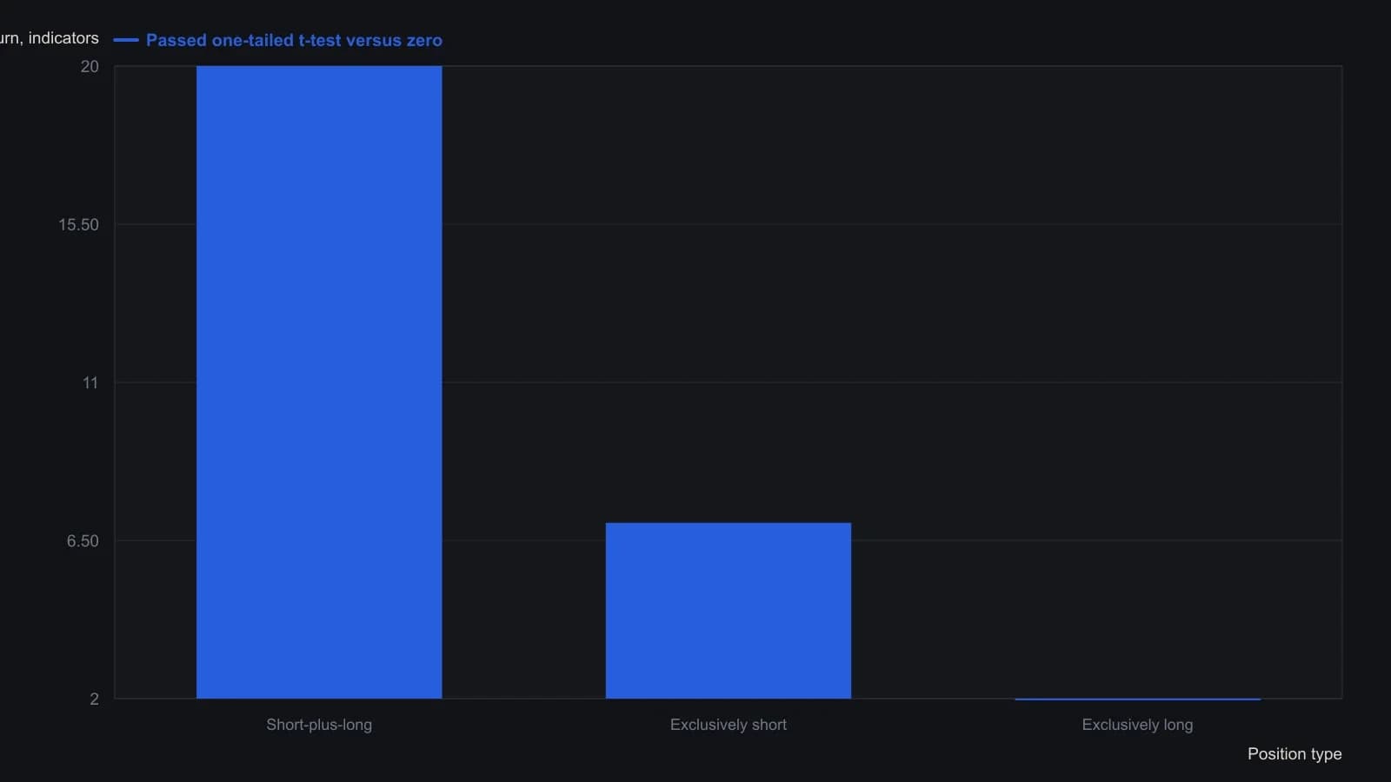Click the y-axis value 11
The height and width of the screenshot is (782, 1391).
point(90,383)
